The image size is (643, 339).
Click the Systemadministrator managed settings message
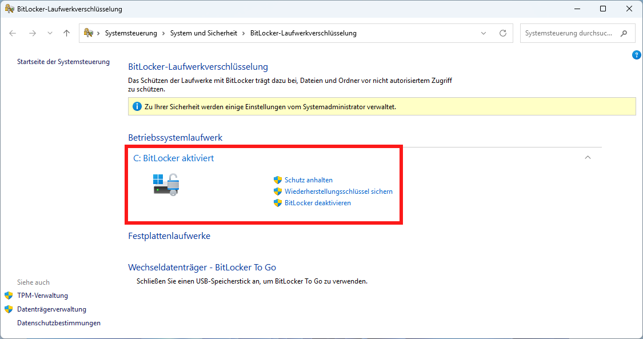coord(270,107)
